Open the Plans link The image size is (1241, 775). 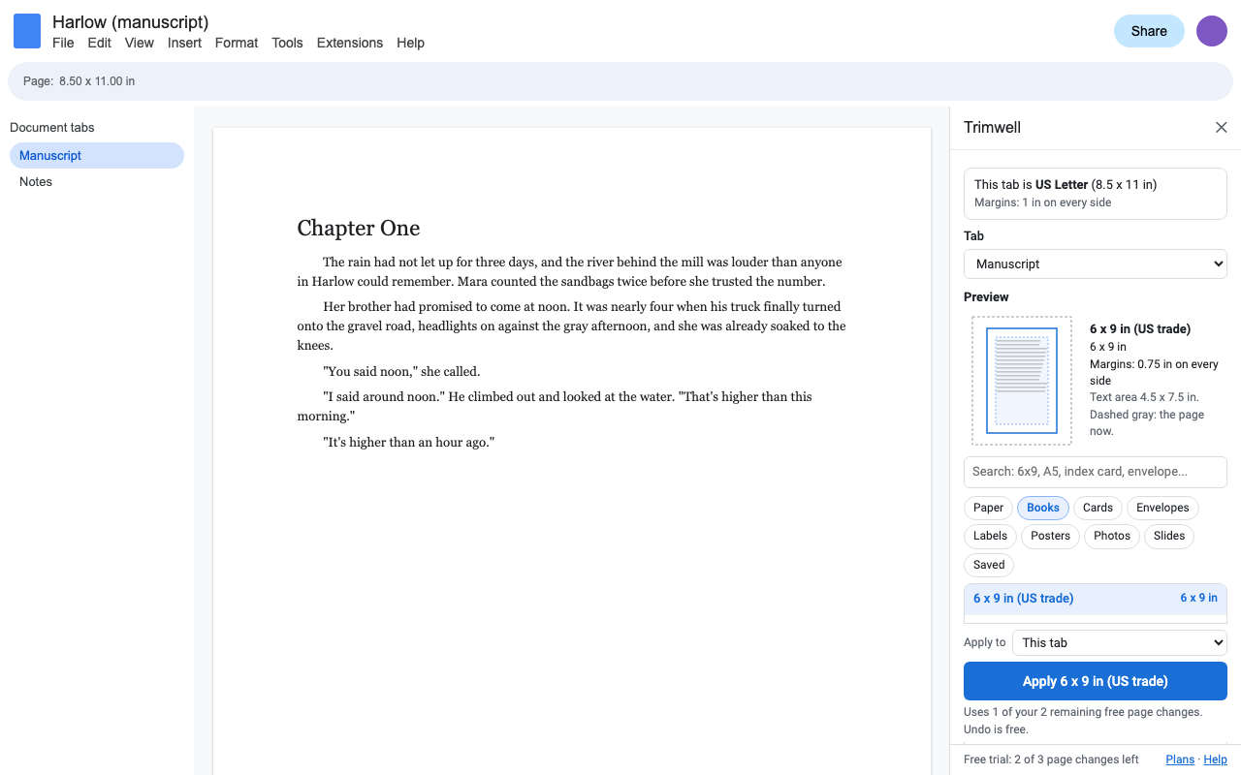coord(1180,759)
